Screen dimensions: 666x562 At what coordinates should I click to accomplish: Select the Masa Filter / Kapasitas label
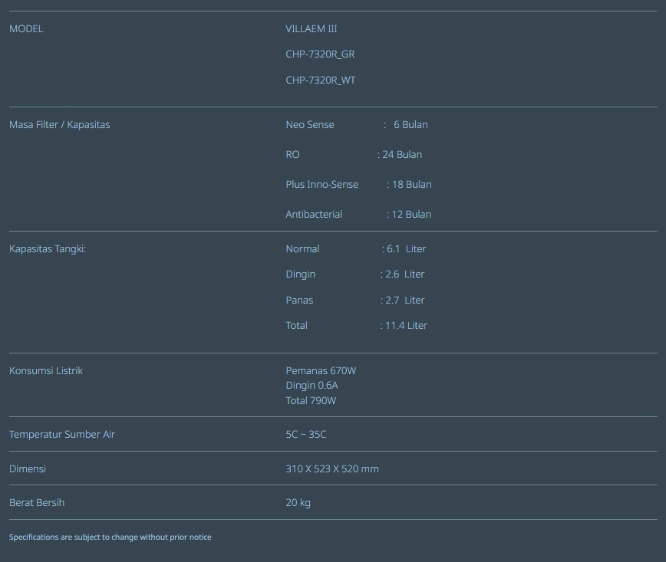click(x=59, y=125)
